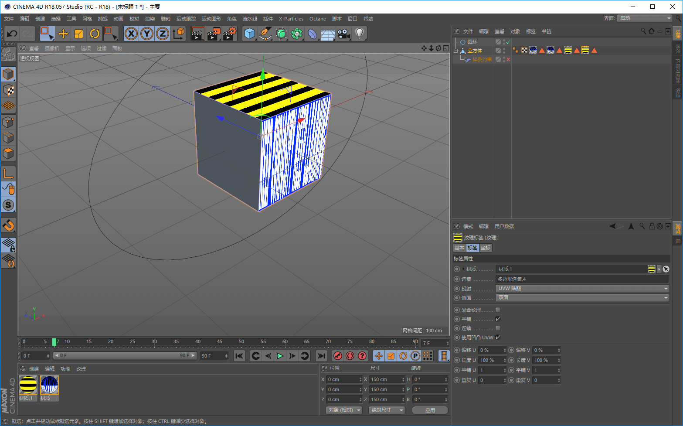Open the X-Particles menu
The height and width of the screenshot is (426, 683).
click(x=291, y=19)
